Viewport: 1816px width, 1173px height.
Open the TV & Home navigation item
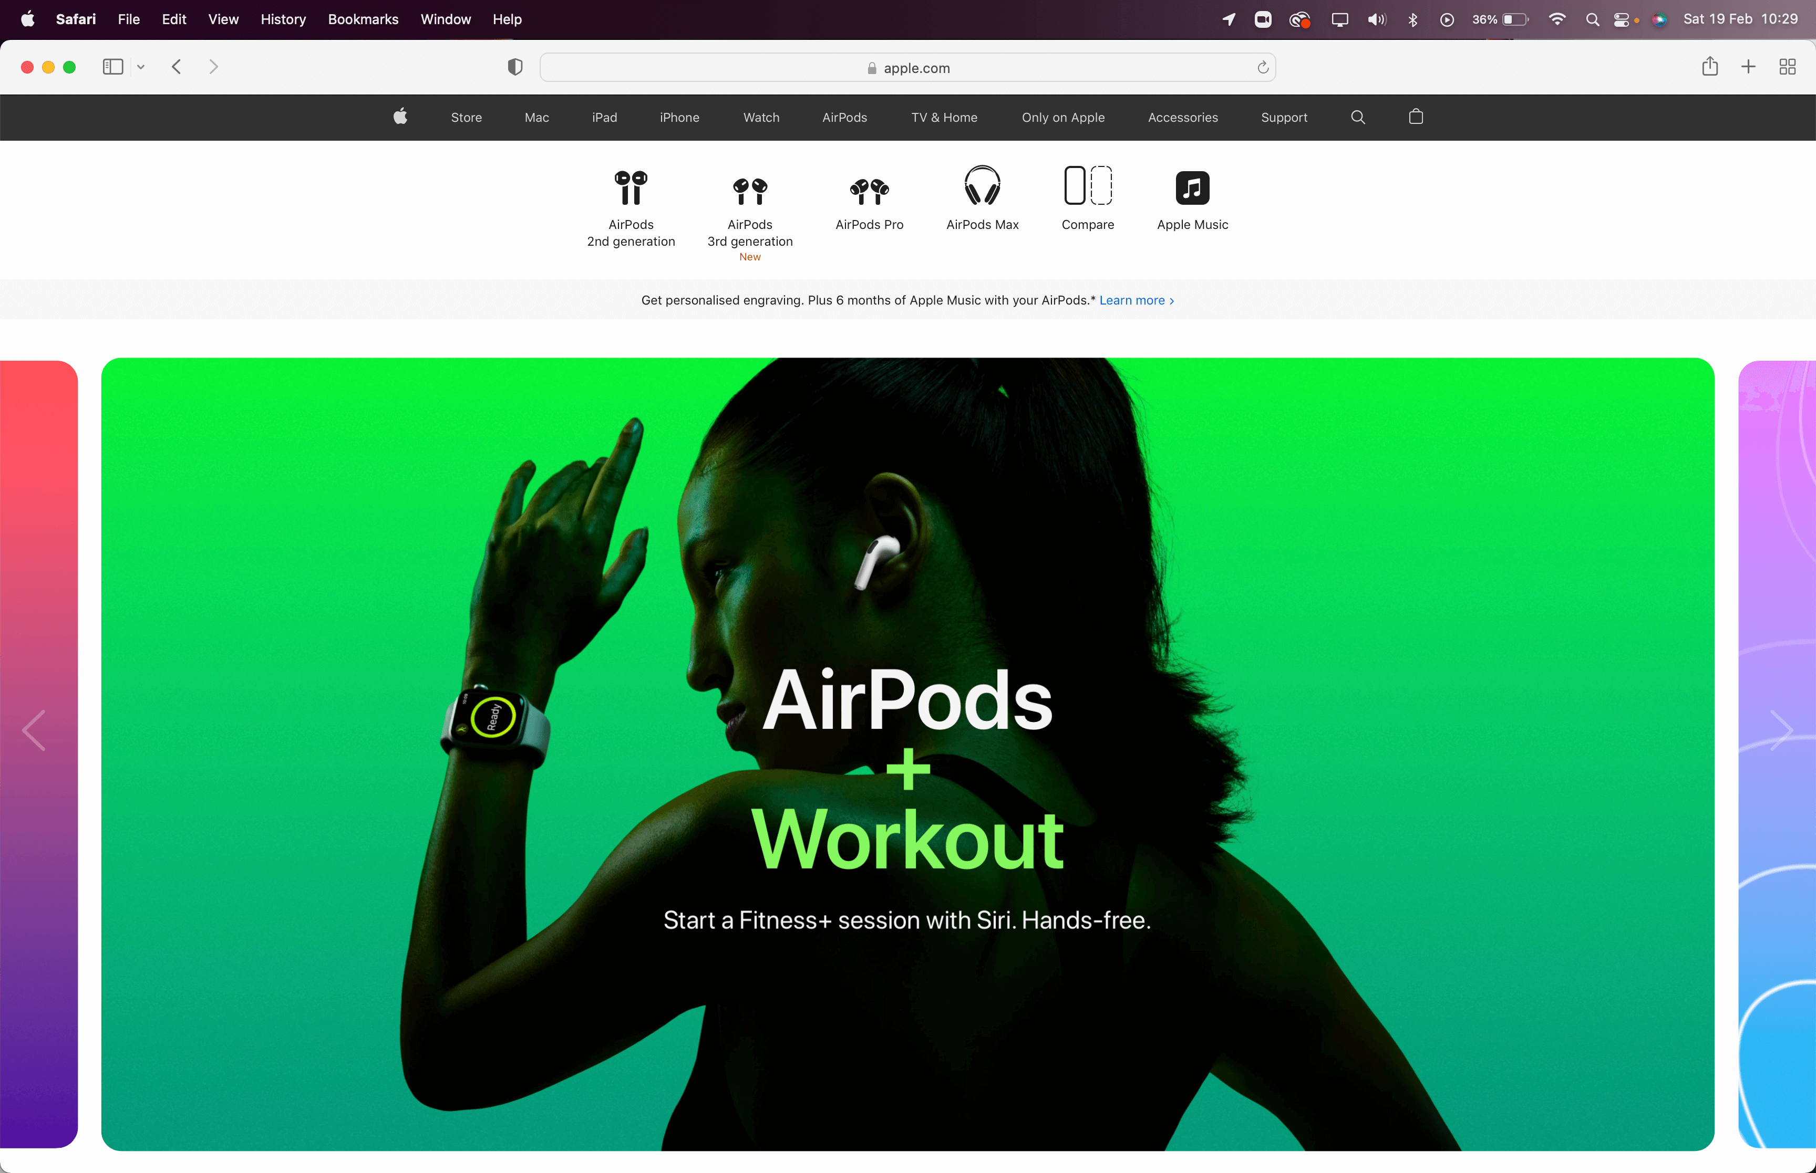click(944, 117)
